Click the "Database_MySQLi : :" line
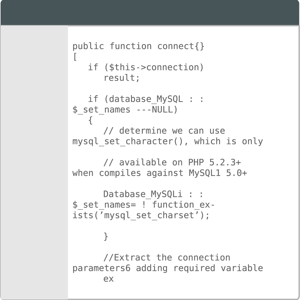 (x=153, y=194)
